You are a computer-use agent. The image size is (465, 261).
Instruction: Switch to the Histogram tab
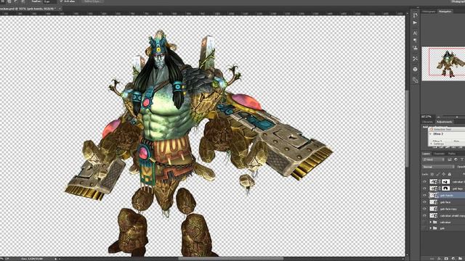tap(429, 12)
